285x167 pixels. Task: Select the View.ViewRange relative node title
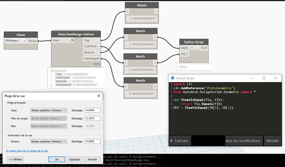[76, 34]
